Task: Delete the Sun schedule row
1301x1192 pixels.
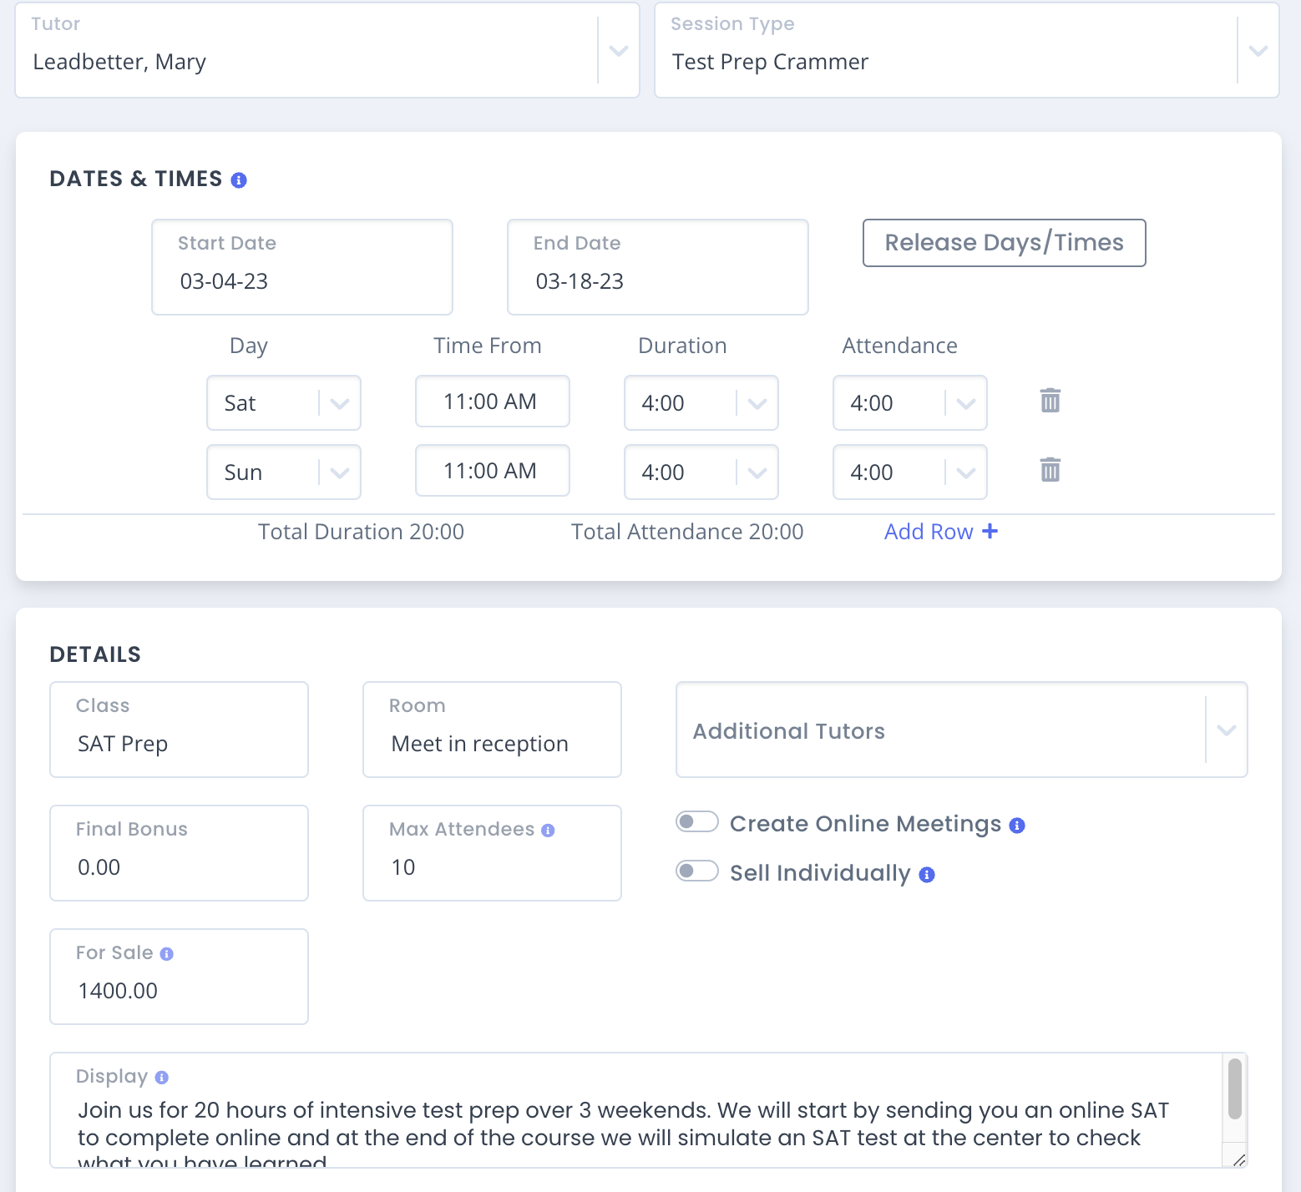Action: [x=1050, y=470]
